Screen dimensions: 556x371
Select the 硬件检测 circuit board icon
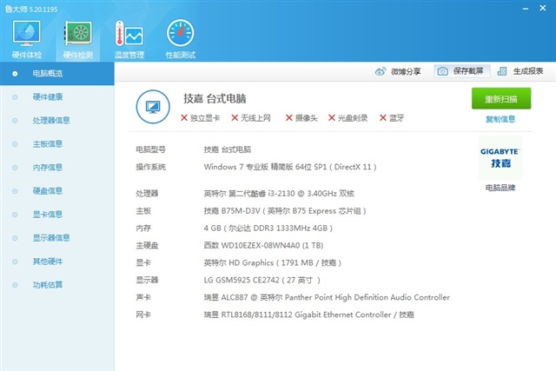[x=78, y=34]
